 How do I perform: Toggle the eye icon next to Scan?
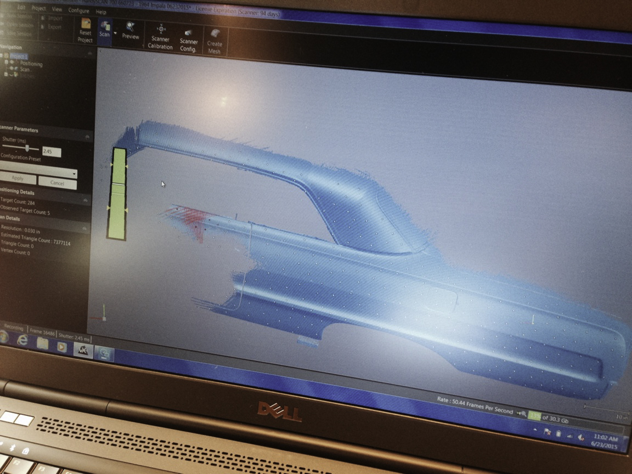tap(13, 68)
